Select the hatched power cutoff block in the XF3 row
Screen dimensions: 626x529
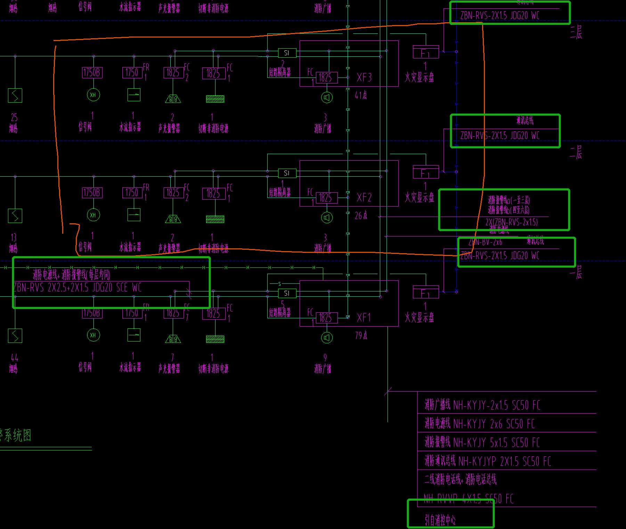click(215, 99)
